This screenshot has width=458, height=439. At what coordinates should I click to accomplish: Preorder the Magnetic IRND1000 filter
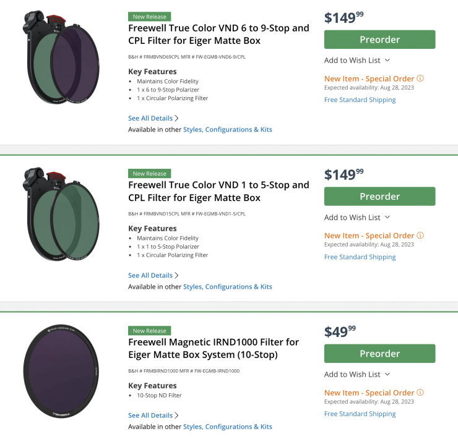coord(379,354)
